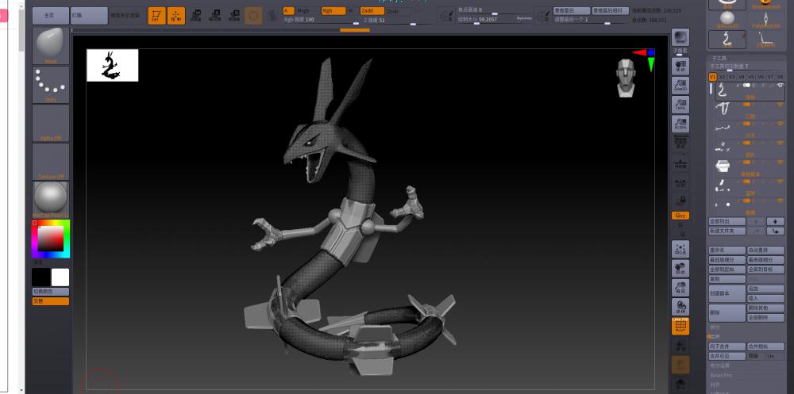Select the box-shaped subtool thumbnail
This screenshot has height=394, width=794.
coord(723,166)
